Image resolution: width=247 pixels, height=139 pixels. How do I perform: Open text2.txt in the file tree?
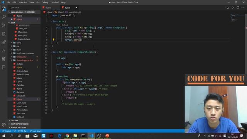click(x=20, y=117)
